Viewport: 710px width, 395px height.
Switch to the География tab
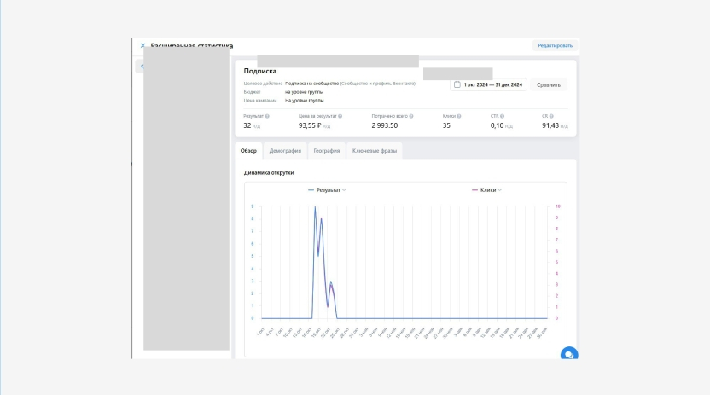click(x=327, y=151)
